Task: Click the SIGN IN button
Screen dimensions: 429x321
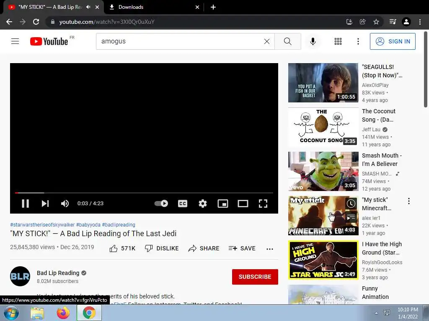Action: point(393,41)
